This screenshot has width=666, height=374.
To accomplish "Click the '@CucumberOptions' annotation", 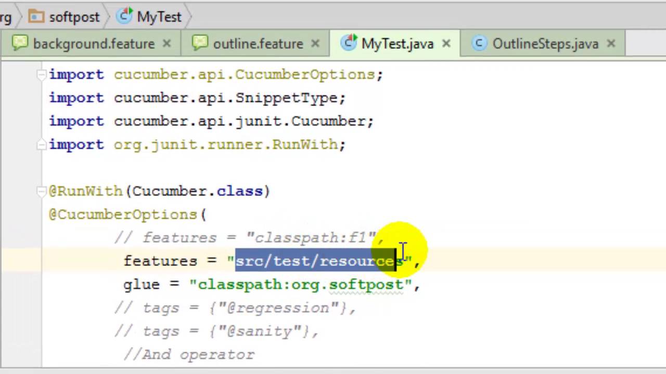I will click(x=123, y=215).
